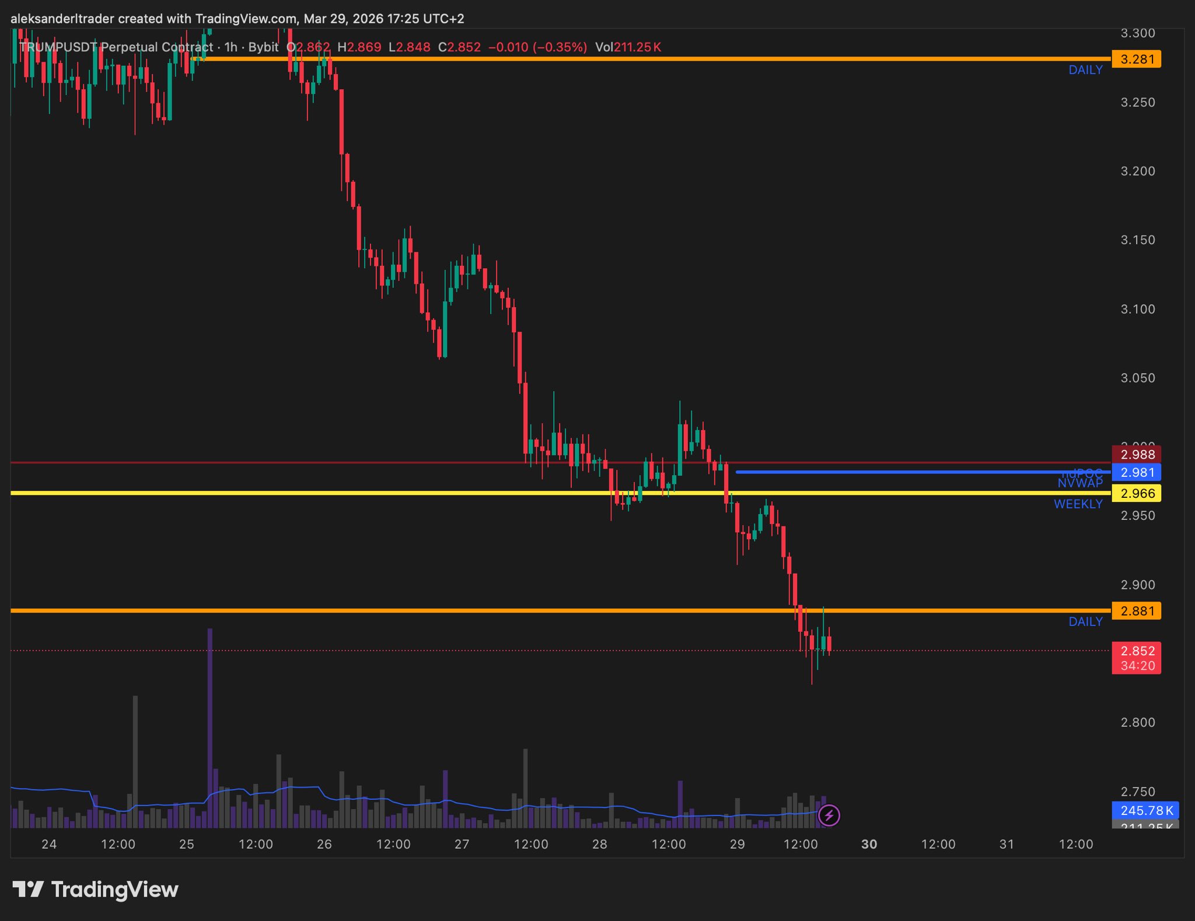1195x921 pixels.
Task: Click the TRUMPUSDT Perpetual Contract symbol title
Action: coord(117,47)
